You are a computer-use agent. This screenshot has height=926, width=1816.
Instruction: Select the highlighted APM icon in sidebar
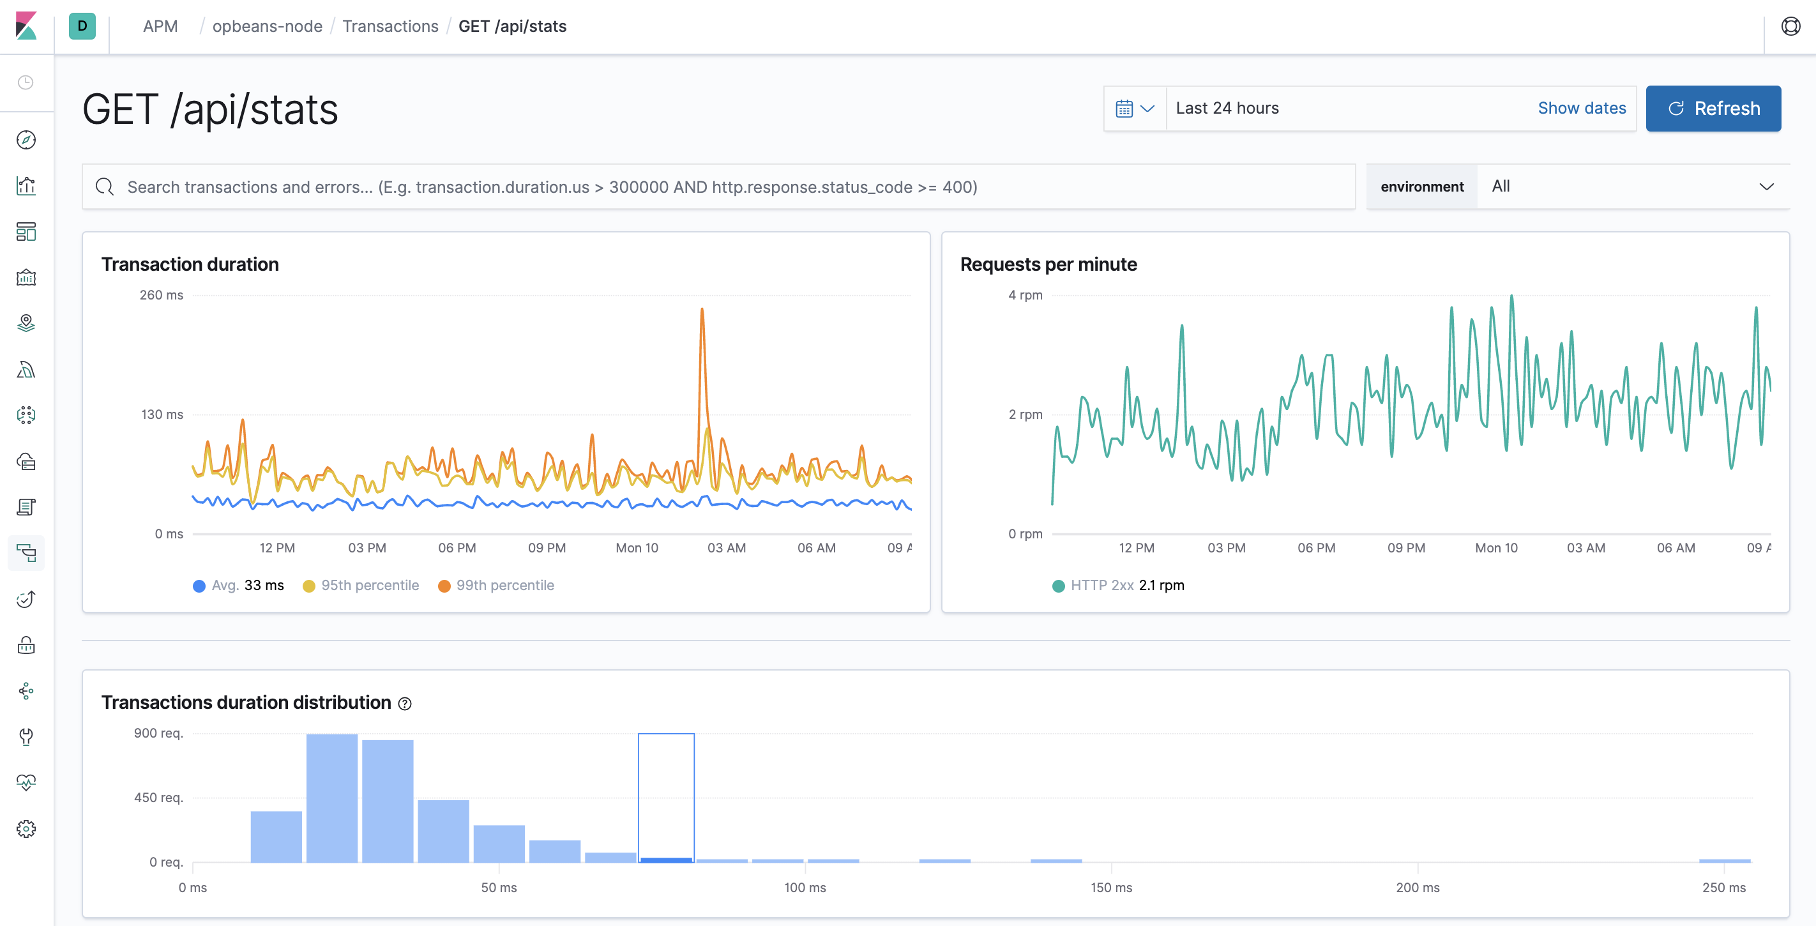click(26, 553)
